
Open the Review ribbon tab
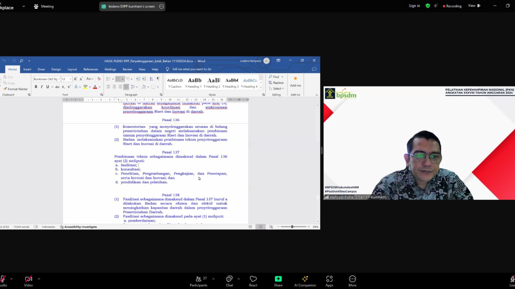127,69
